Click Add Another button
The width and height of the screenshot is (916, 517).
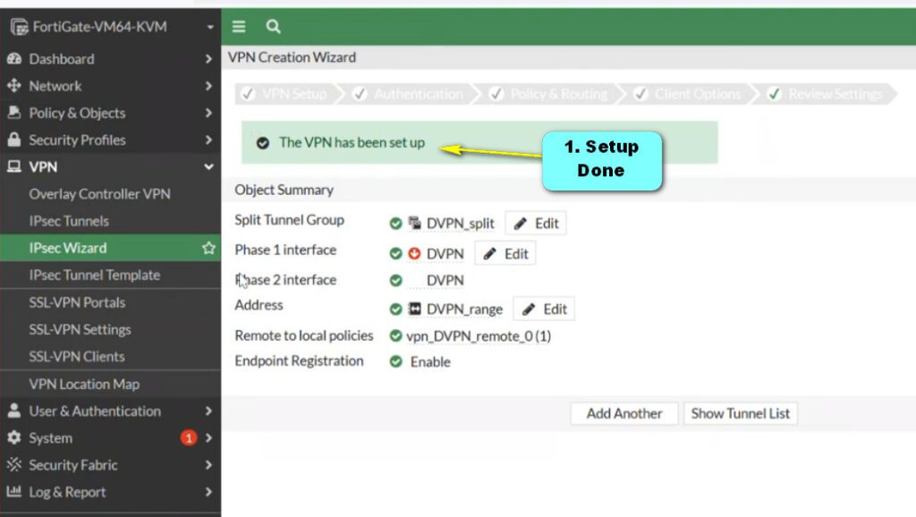623,413
